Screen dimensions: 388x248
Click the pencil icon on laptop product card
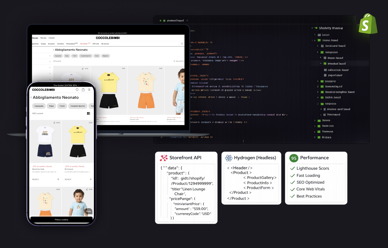[x=83, y=68]
